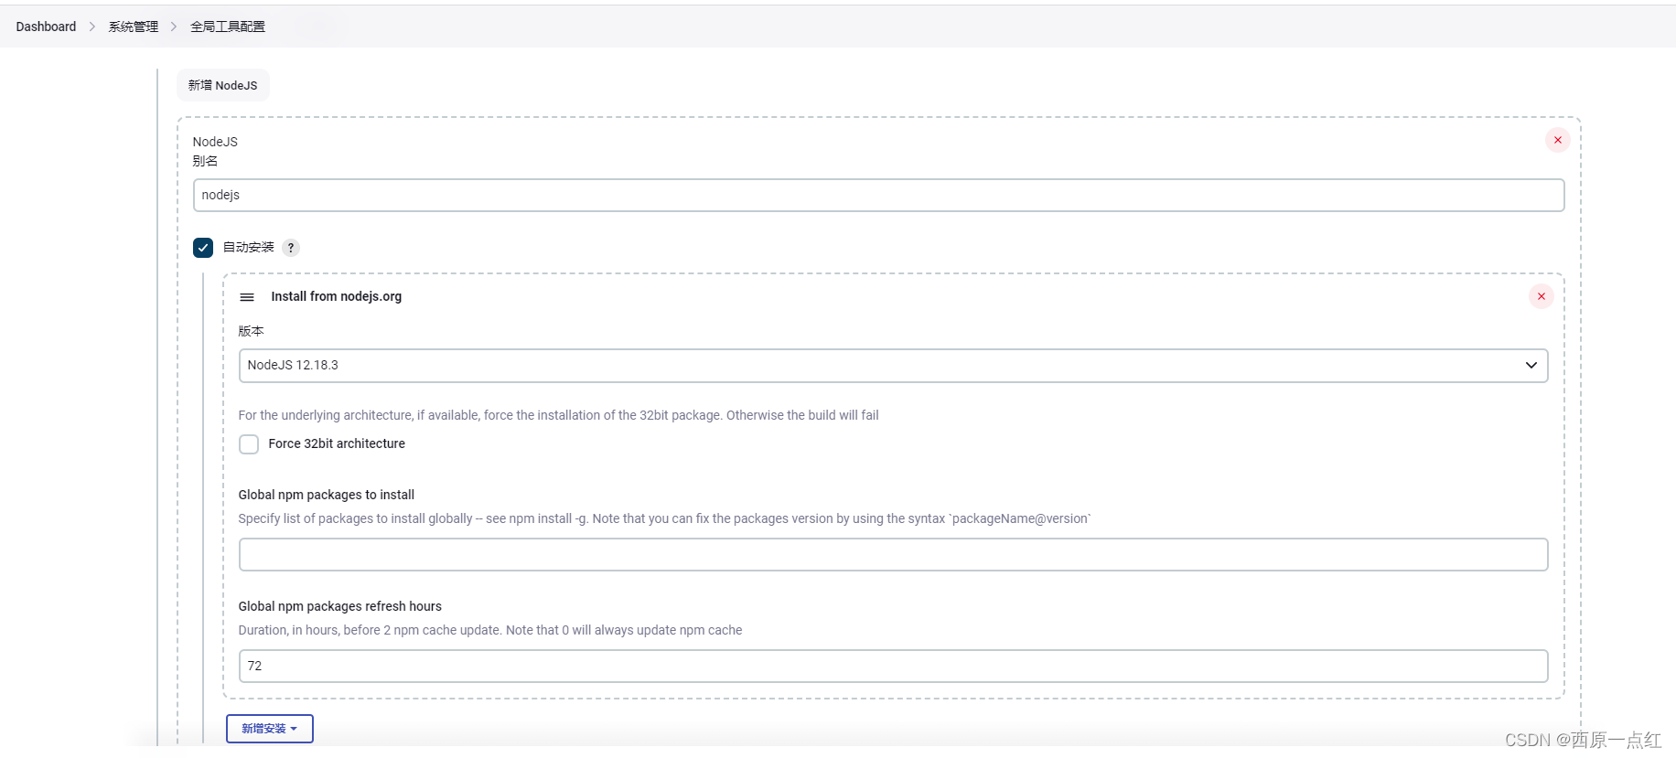Open the NodeJS 12.18.3 version dropdown
1676x758 pixels.
893,366
